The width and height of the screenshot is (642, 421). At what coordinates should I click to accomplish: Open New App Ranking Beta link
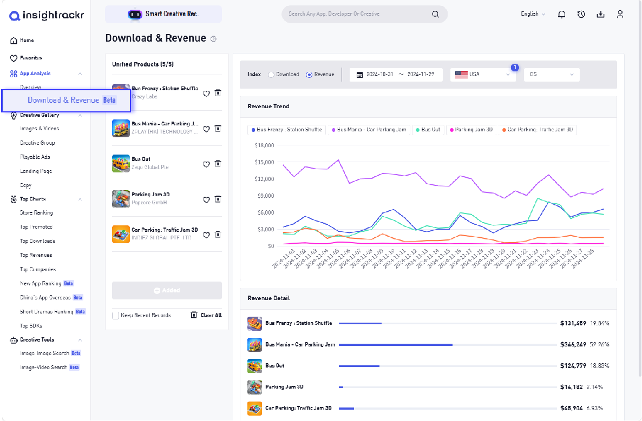coord(47,284)
